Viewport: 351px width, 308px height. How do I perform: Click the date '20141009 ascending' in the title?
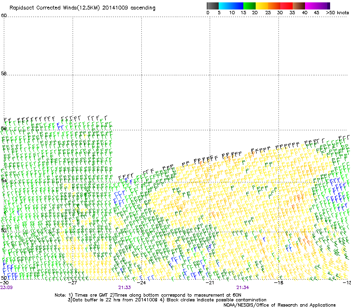(129, 8)
